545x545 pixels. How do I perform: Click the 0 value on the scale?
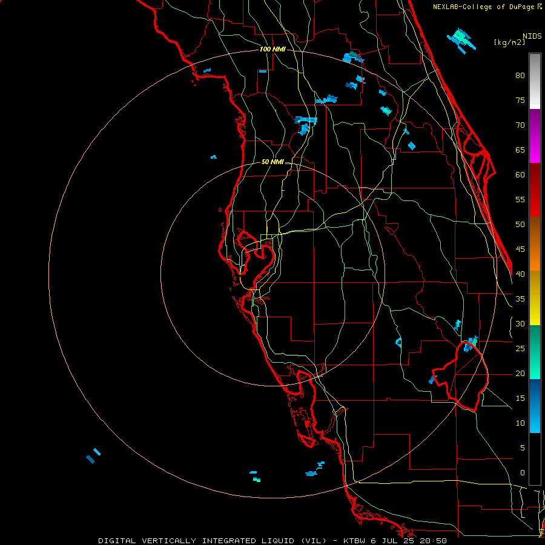523,473
